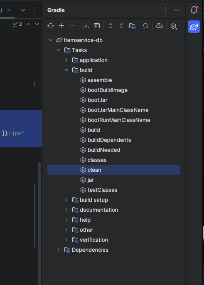
Task: Hide the Gradle tool window
Action: [177, 10]
